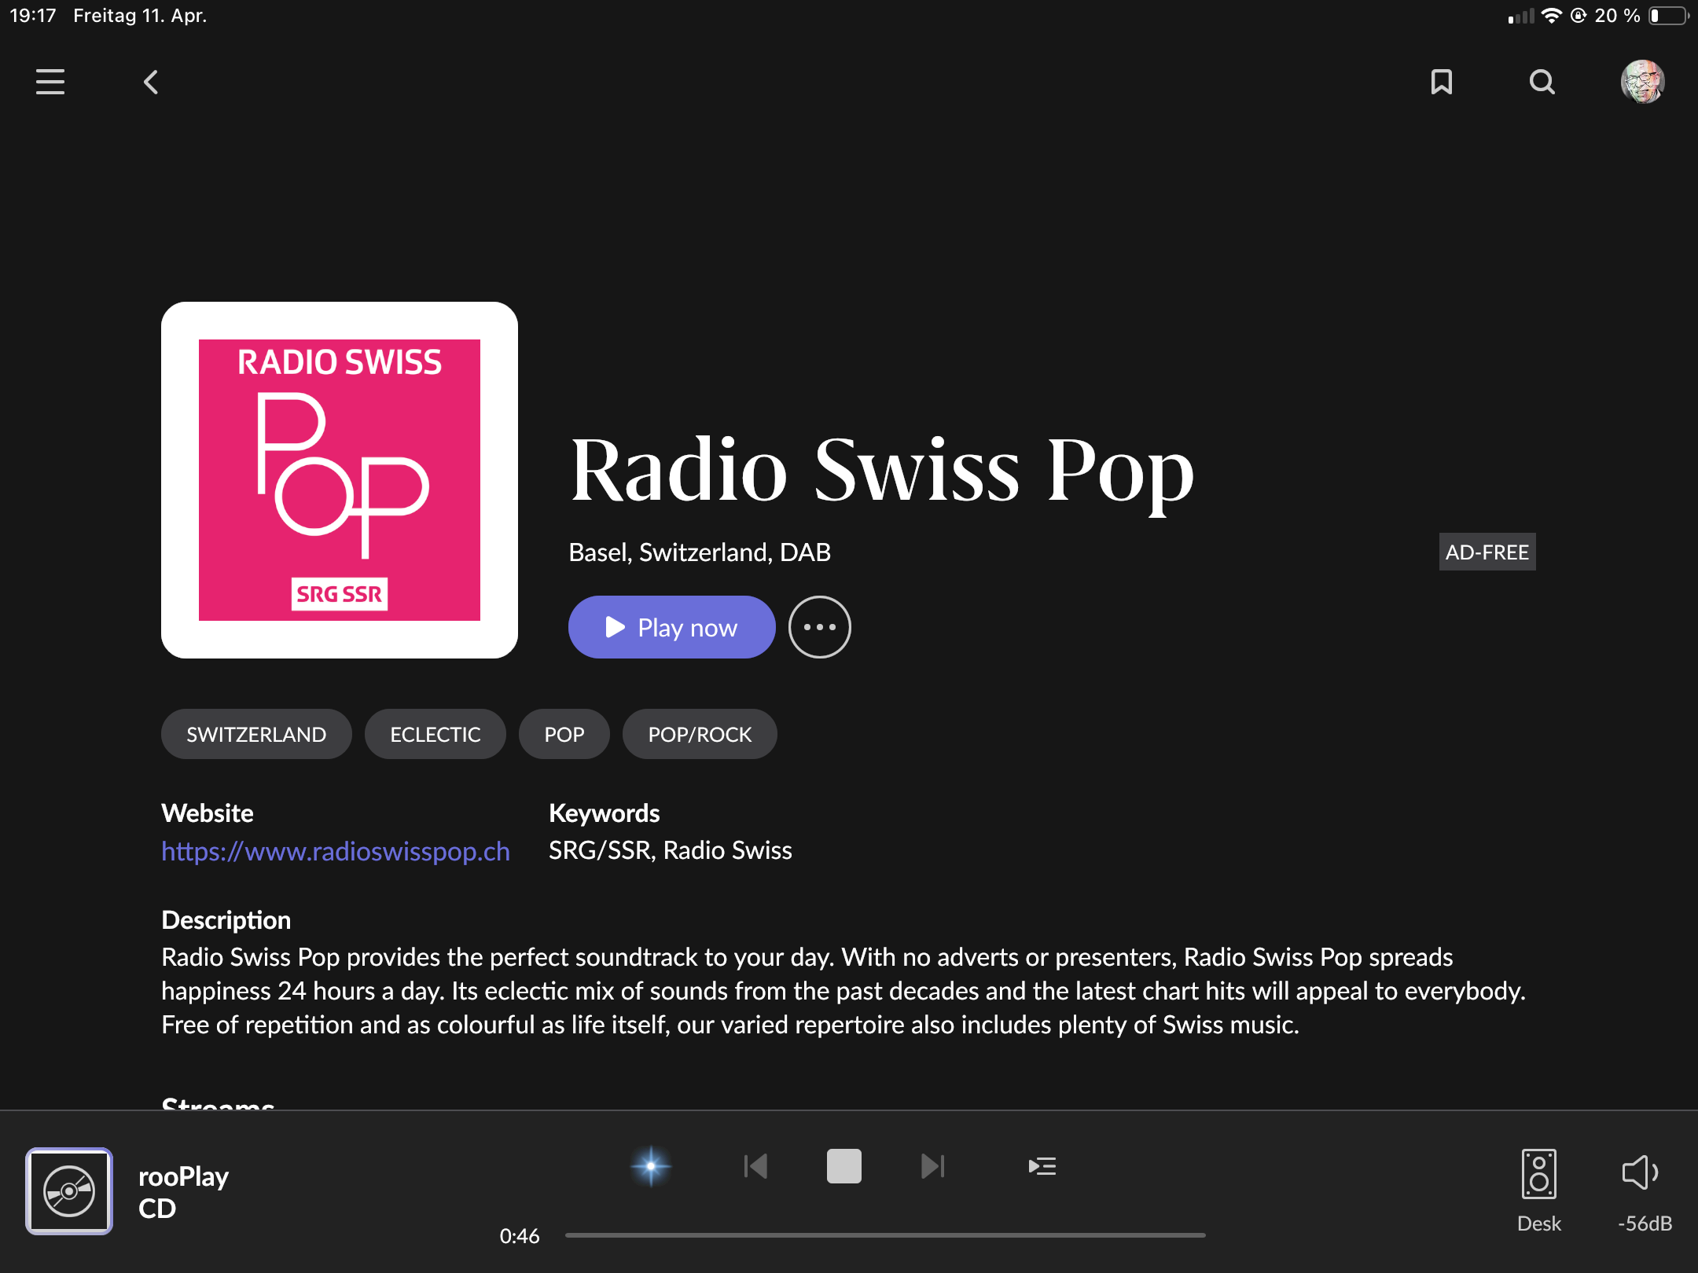1698x1273 pixels.
Task: Open bookmarks via the bookmark icon
Action: pos(1442,82)
